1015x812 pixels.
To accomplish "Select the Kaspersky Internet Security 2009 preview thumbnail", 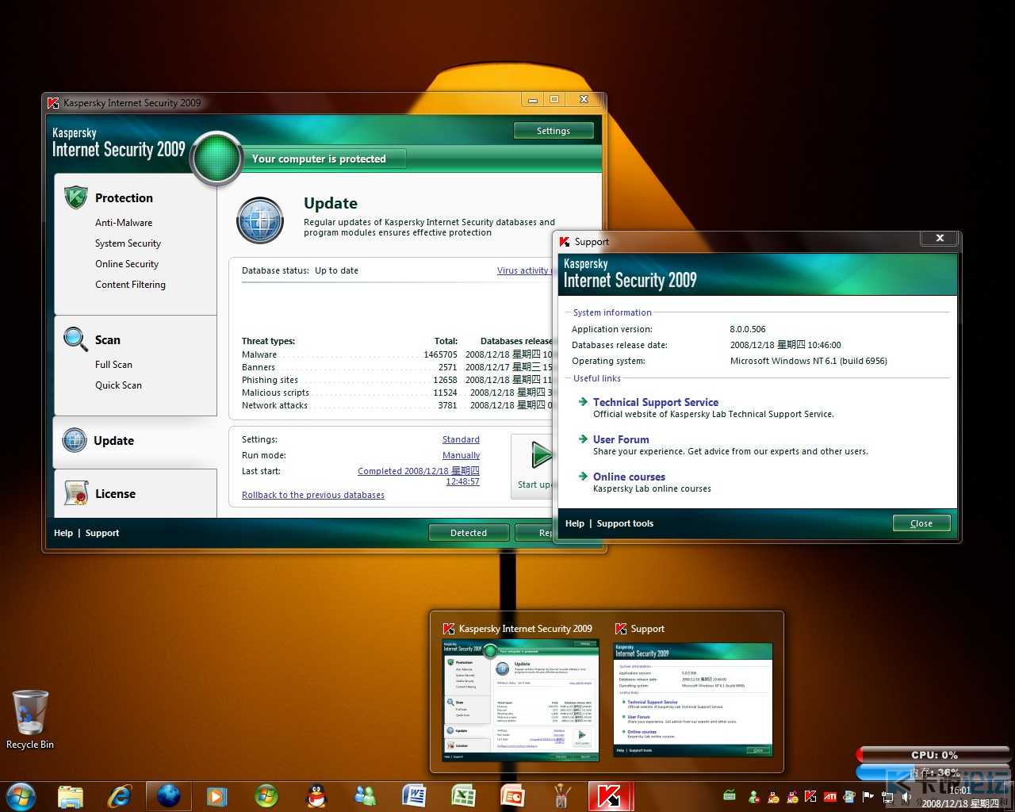I will pos(519,701).
